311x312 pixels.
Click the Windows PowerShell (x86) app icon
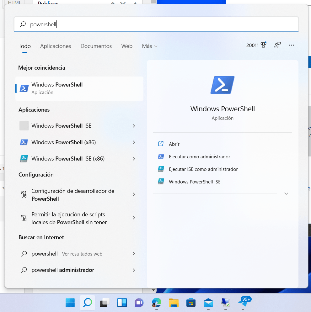[x=24, y=142]
